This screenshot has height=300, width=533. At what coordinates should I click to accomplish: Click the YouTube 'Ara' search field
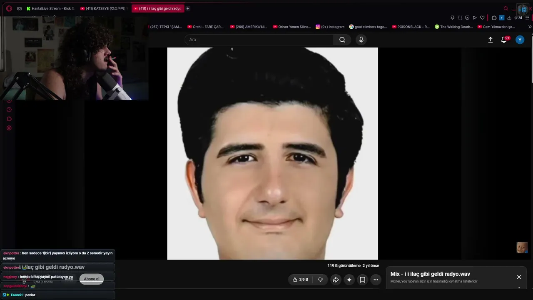[259, 40]
